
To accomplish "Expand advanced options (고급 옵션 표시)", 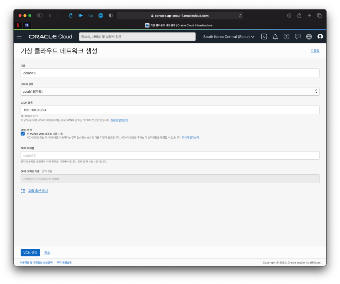I will [38, 191].
